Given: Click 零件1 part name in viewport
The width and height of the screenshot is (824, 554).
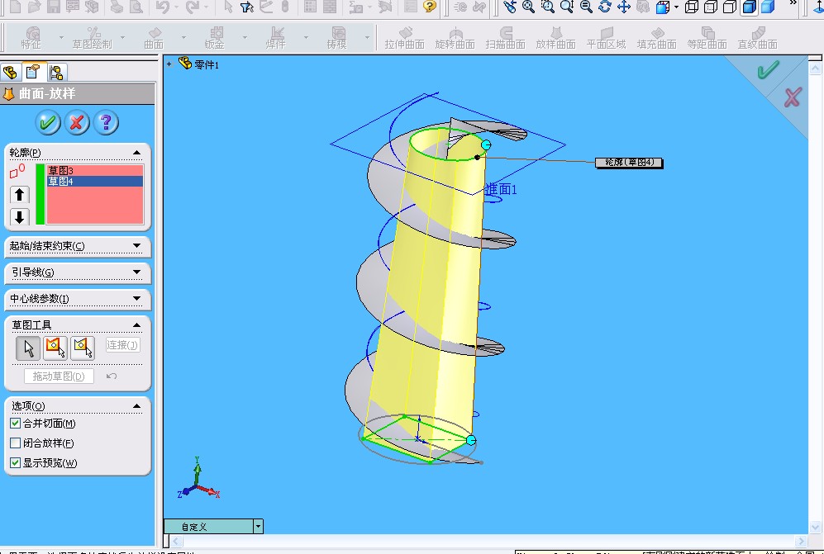Looking at the screenshot, I should [x=207, y=64].
